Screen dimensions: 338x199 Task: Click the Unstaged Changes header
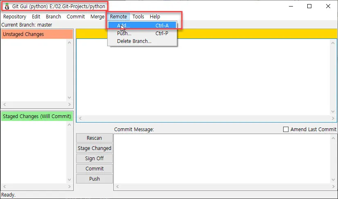(37, 34)
